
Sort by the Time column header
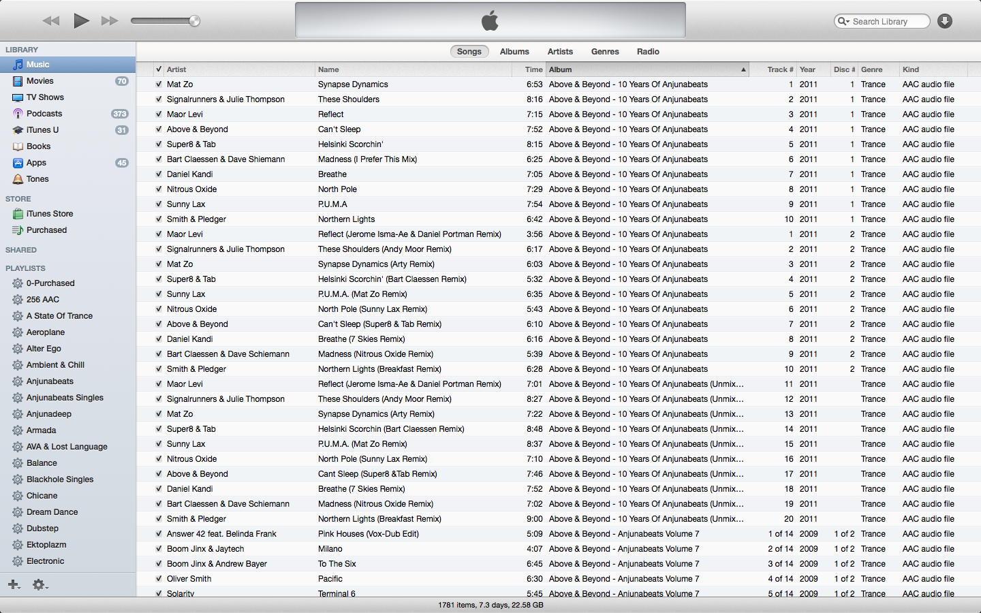[529, 69]
